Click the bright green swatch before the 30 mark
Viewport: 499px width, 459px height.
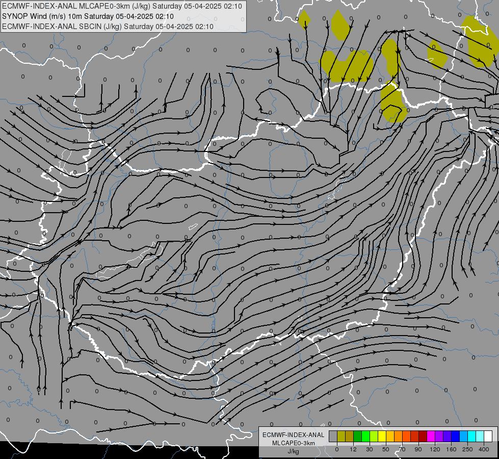point(365,436)
